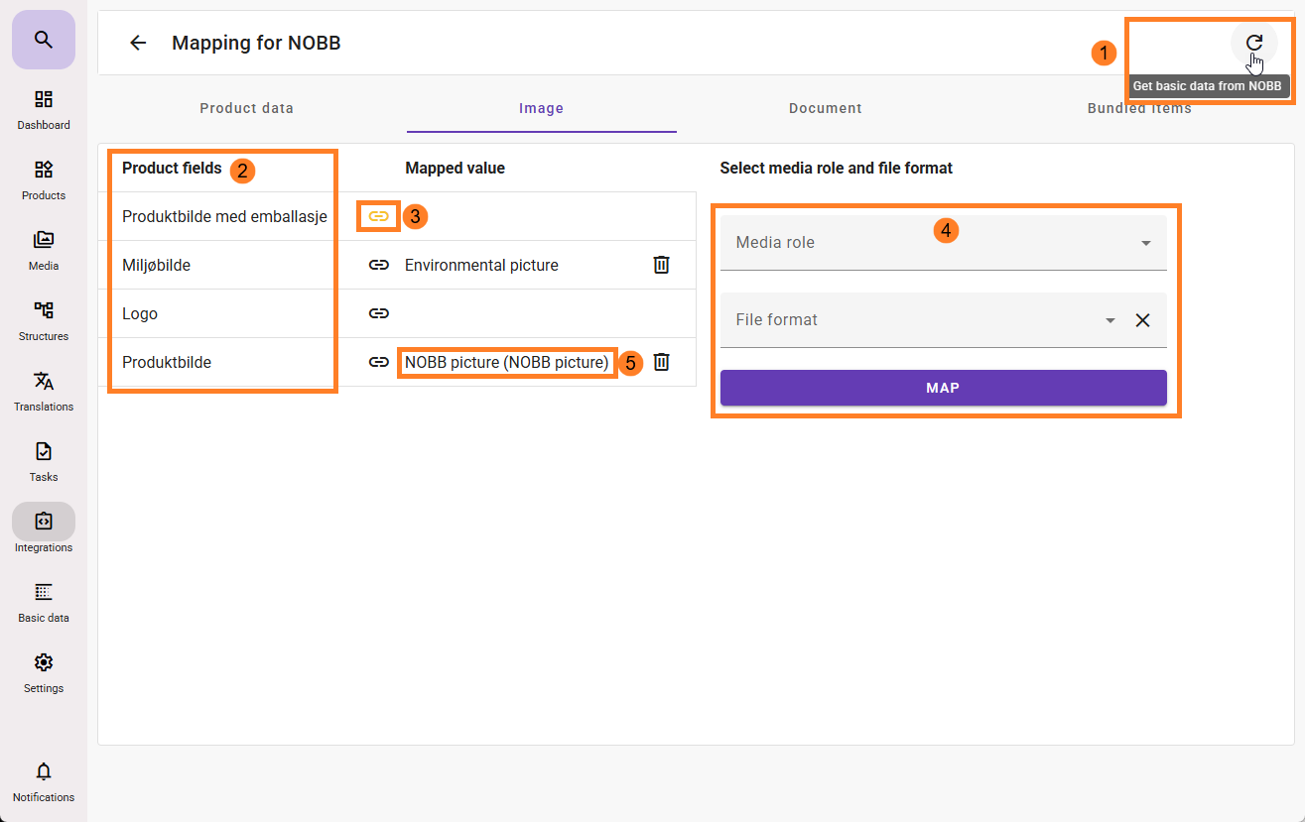Delete the Environmental picture mapping
This screenshot has width=1305, height=822.
point(662,265)
